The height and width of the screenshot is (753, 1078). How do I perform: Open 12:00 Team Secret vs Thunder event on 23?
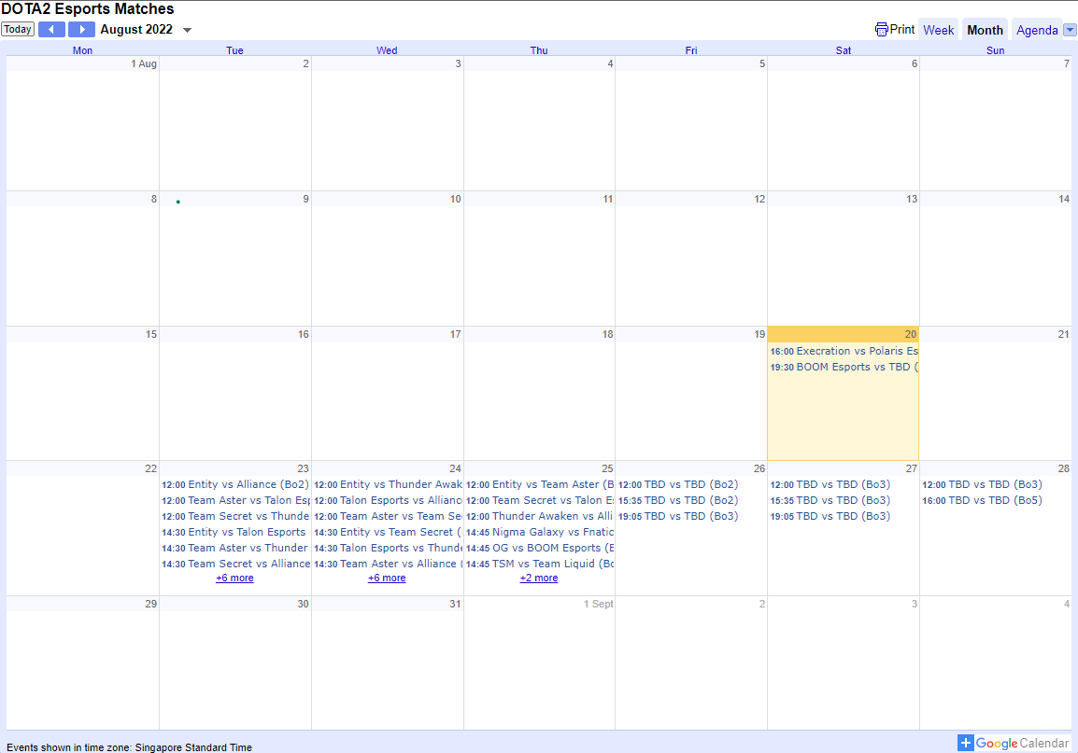pos(235,515)
